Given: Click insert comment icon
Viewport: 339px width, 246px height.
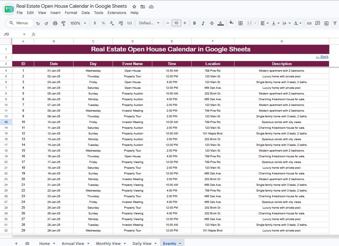Looking at the screenshot, I should pos(317,23).
